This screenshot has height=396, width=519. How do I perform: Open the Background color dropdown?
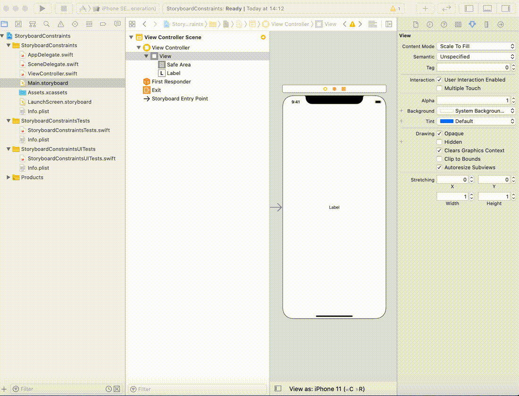pos(476,111)
